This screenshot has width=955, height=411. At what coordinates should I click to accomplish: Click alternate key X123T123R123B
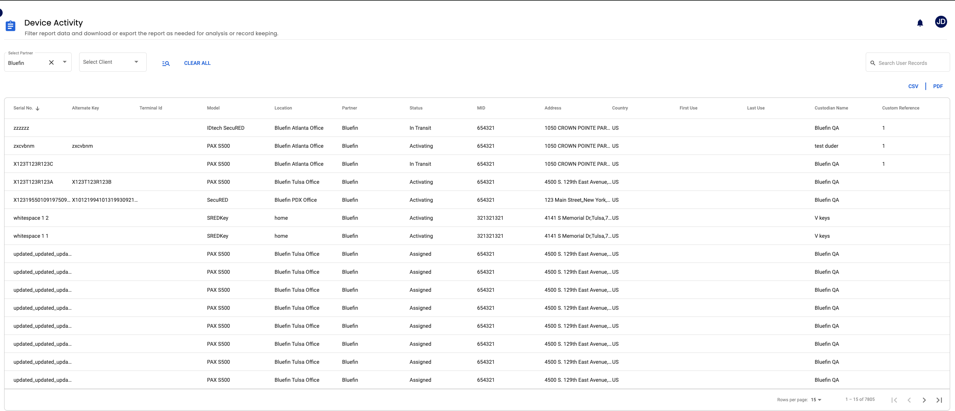coord(92,182)
